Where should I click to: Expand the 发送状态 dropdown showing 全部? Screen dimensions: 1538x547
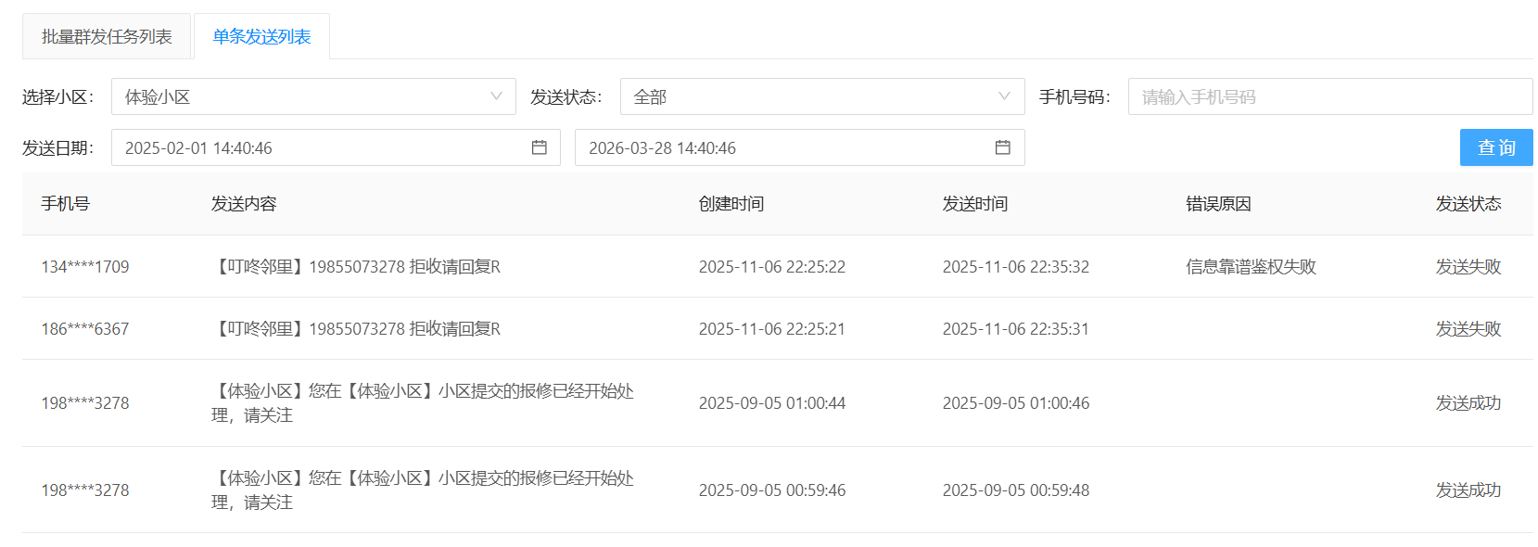pyautogui.click(x=821, y=96)
